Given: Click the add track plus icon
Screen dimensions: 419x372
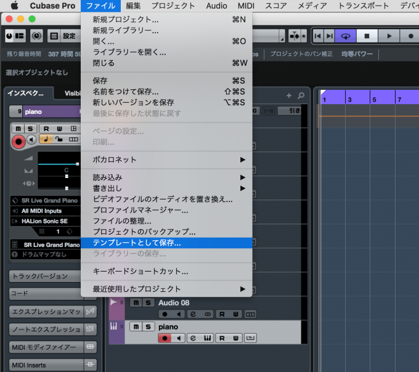Looking at the screenshot, I should pyautogui.click(x=289, y=95).
